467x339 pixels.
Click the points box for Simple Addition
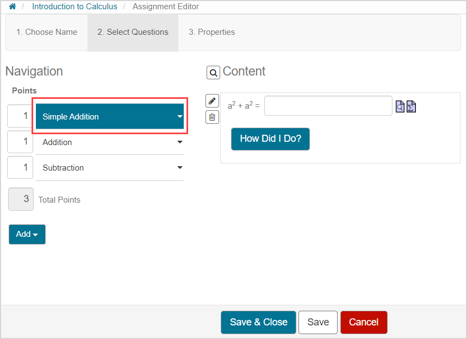[x=20, y=116]
